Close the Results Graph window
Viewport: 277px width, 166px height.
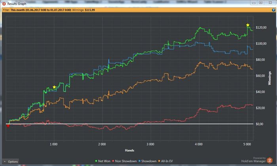click(270, 3)
